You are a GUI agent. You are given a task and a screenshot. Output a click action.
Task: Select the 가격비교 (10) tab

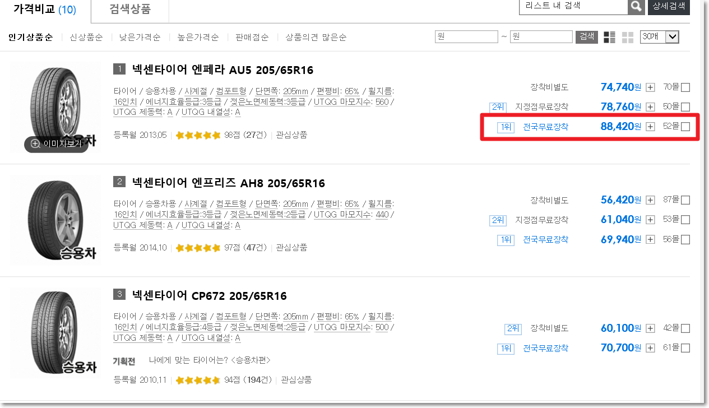coord(45,9)
